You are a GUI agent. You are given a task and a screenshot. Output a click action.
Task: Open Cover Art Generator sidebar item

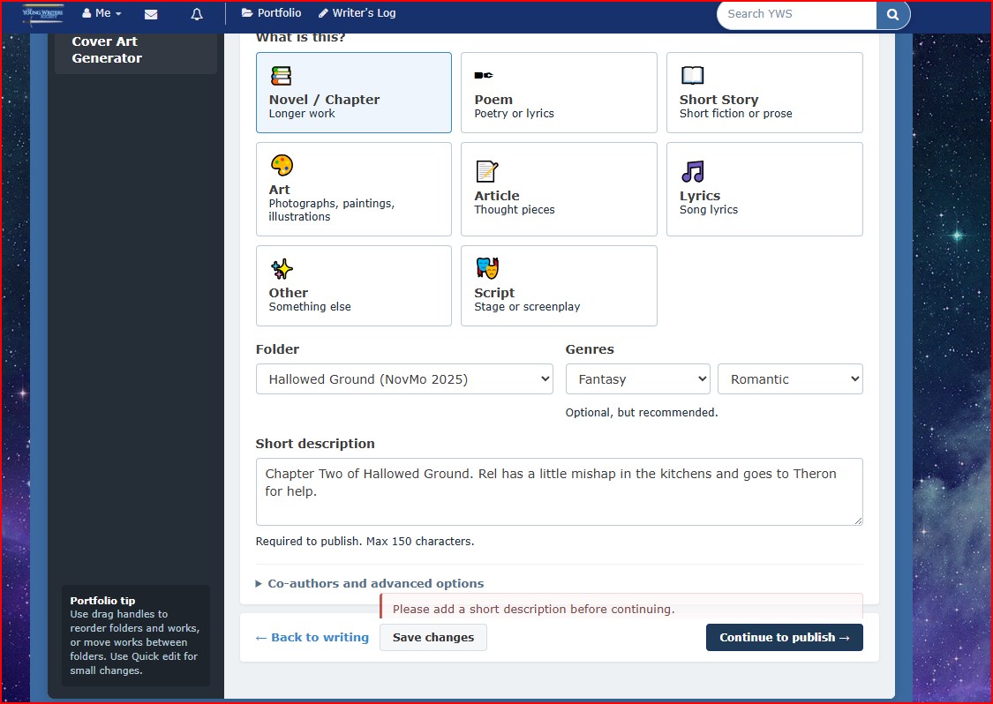[x=136, y=50]
